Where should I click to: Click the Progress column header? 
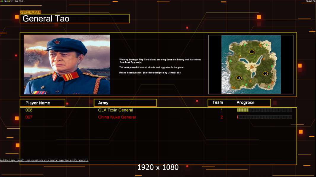click(245, 102)
